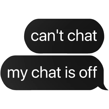Click the tail of the lower bubble

pyautogui.click(x=104, y=87)
